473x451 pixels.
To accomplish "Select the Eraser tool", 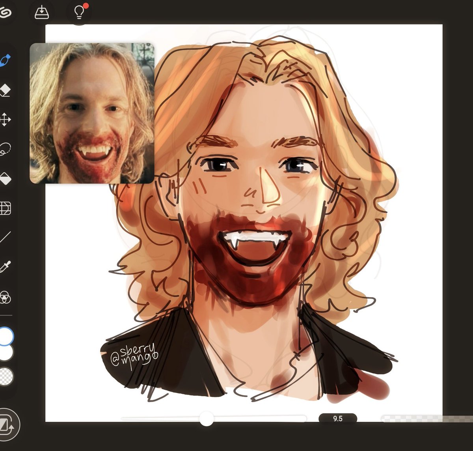I will [x=5, y=90].
